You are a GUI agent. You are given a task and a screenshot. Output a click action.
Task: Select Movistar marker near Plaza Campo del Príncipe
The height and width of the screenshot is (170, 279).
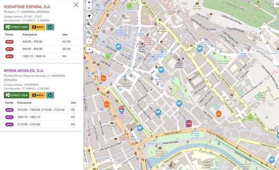pyautogui.click(x=200, y=49)
